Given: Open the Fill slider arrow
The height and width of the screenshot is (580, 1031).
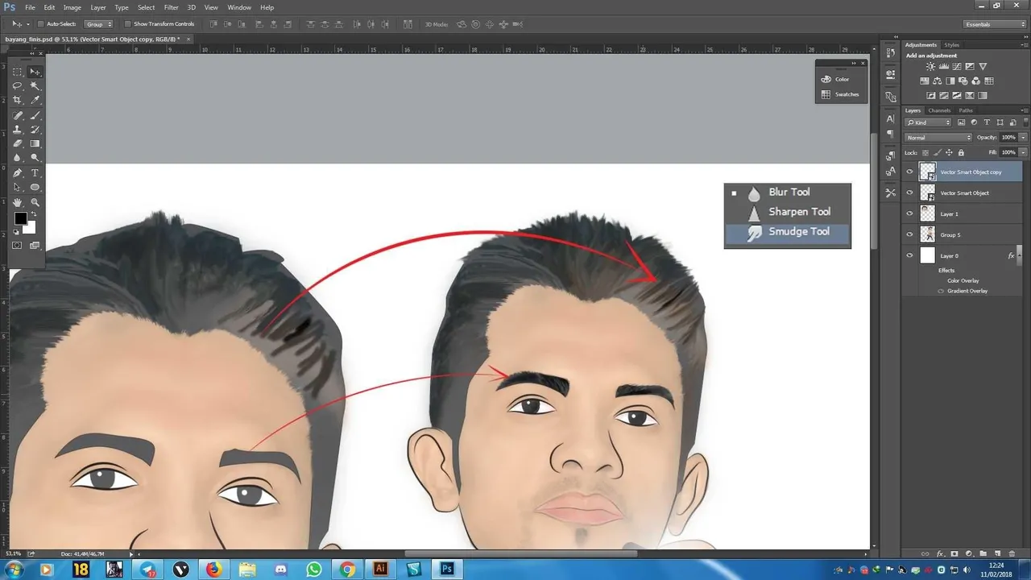Looking at the screenshot, I should click(x=1023, y=152).
